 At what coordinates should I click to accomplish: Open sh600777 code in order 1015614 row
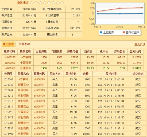(39, 107)
